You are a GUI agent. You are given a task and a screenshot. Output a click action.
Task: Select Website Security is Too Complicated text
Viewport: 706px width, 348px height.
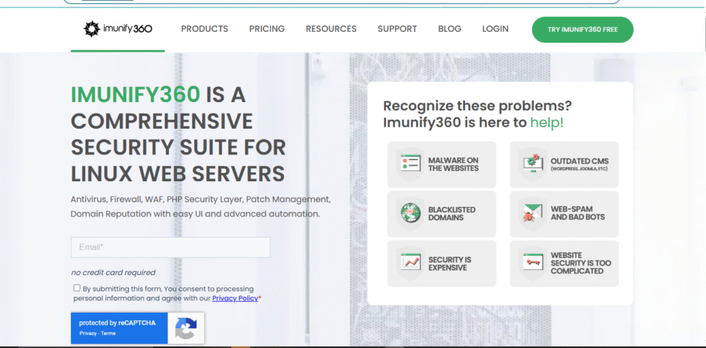(x=581, y=263)
